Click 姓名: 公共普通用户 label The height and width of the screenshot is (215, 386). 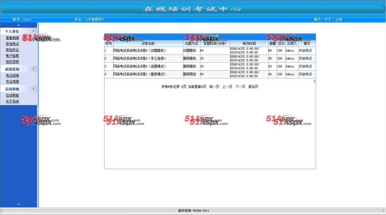[89, 19]
